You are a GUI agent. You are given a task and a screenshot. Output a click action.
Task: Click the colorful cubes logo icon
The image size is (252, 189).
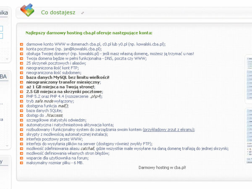27,10
